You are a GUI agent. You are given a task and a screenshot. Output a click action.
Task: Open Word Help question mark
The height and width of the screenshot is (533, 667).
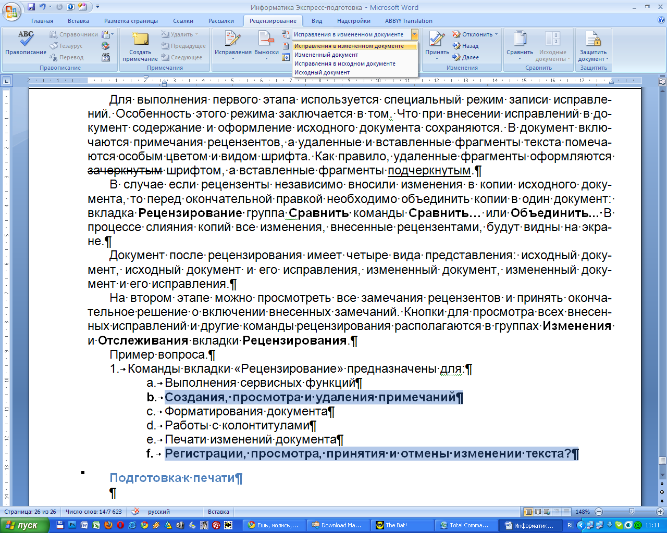pyautogui.click(x=661, y=21)
